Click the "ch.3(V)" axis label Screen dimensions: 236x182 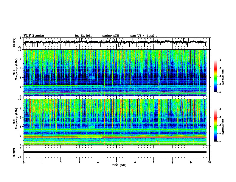14,153
